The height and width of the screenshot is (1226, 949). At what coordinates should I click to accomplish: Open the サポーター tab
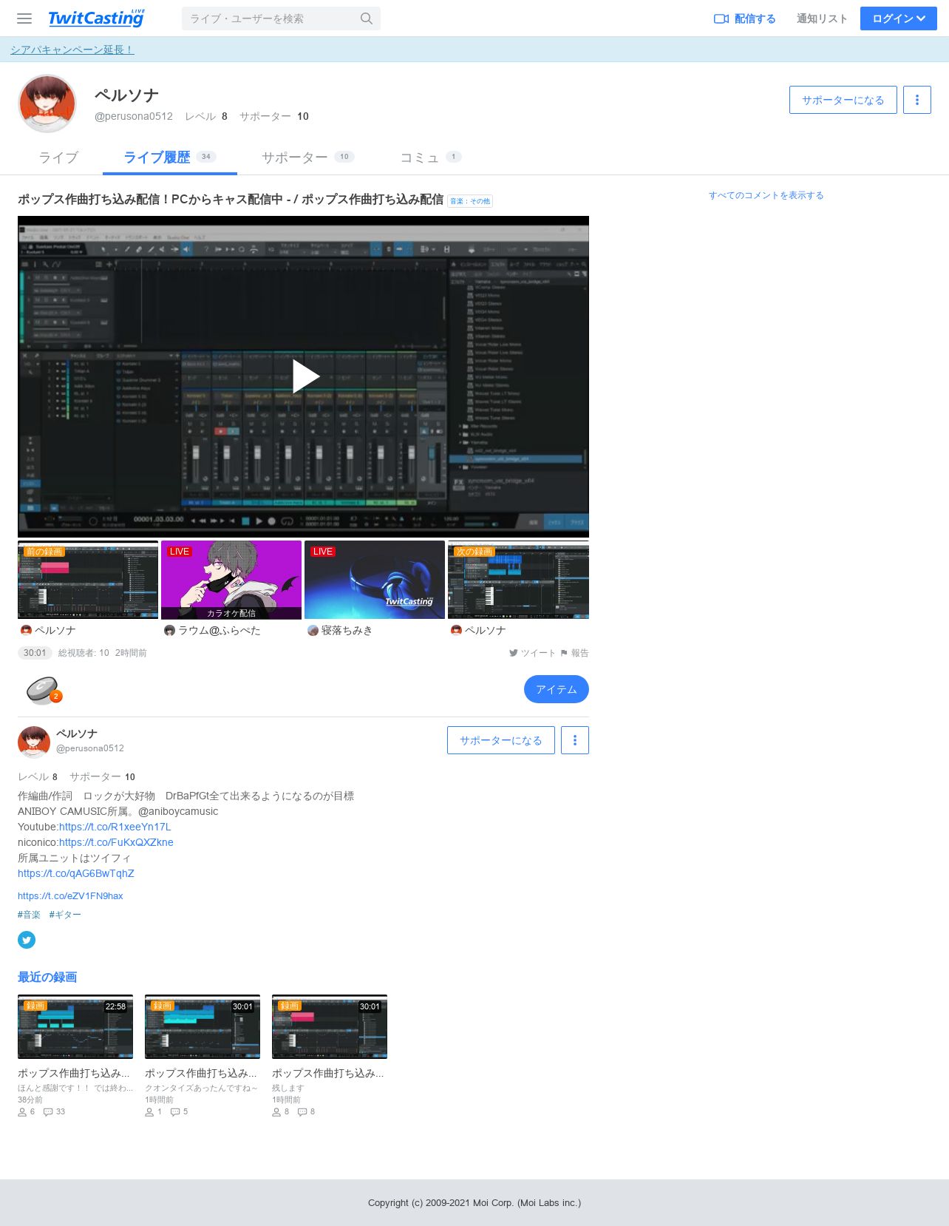(308, 158)
